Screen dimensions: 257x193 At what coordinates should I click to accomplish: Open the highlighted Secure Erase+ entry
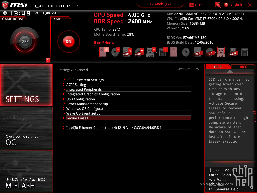[128, 118]
